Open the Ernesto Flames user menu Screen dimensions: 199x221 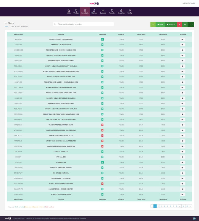click(x=189, y=3)
